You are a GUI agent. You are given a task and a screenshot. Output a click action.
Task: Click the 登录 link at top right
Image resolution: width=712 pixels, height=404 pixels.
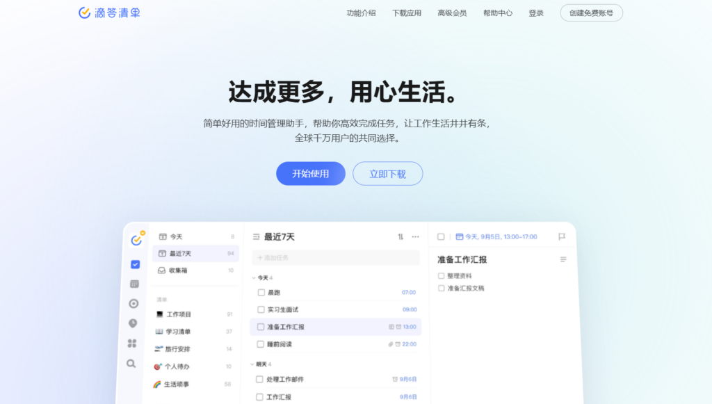535,12
